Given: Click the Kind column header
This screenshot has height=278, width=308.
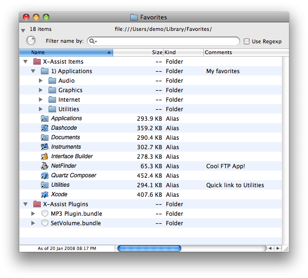Looking at the screenshot, I should coord(183,52).
